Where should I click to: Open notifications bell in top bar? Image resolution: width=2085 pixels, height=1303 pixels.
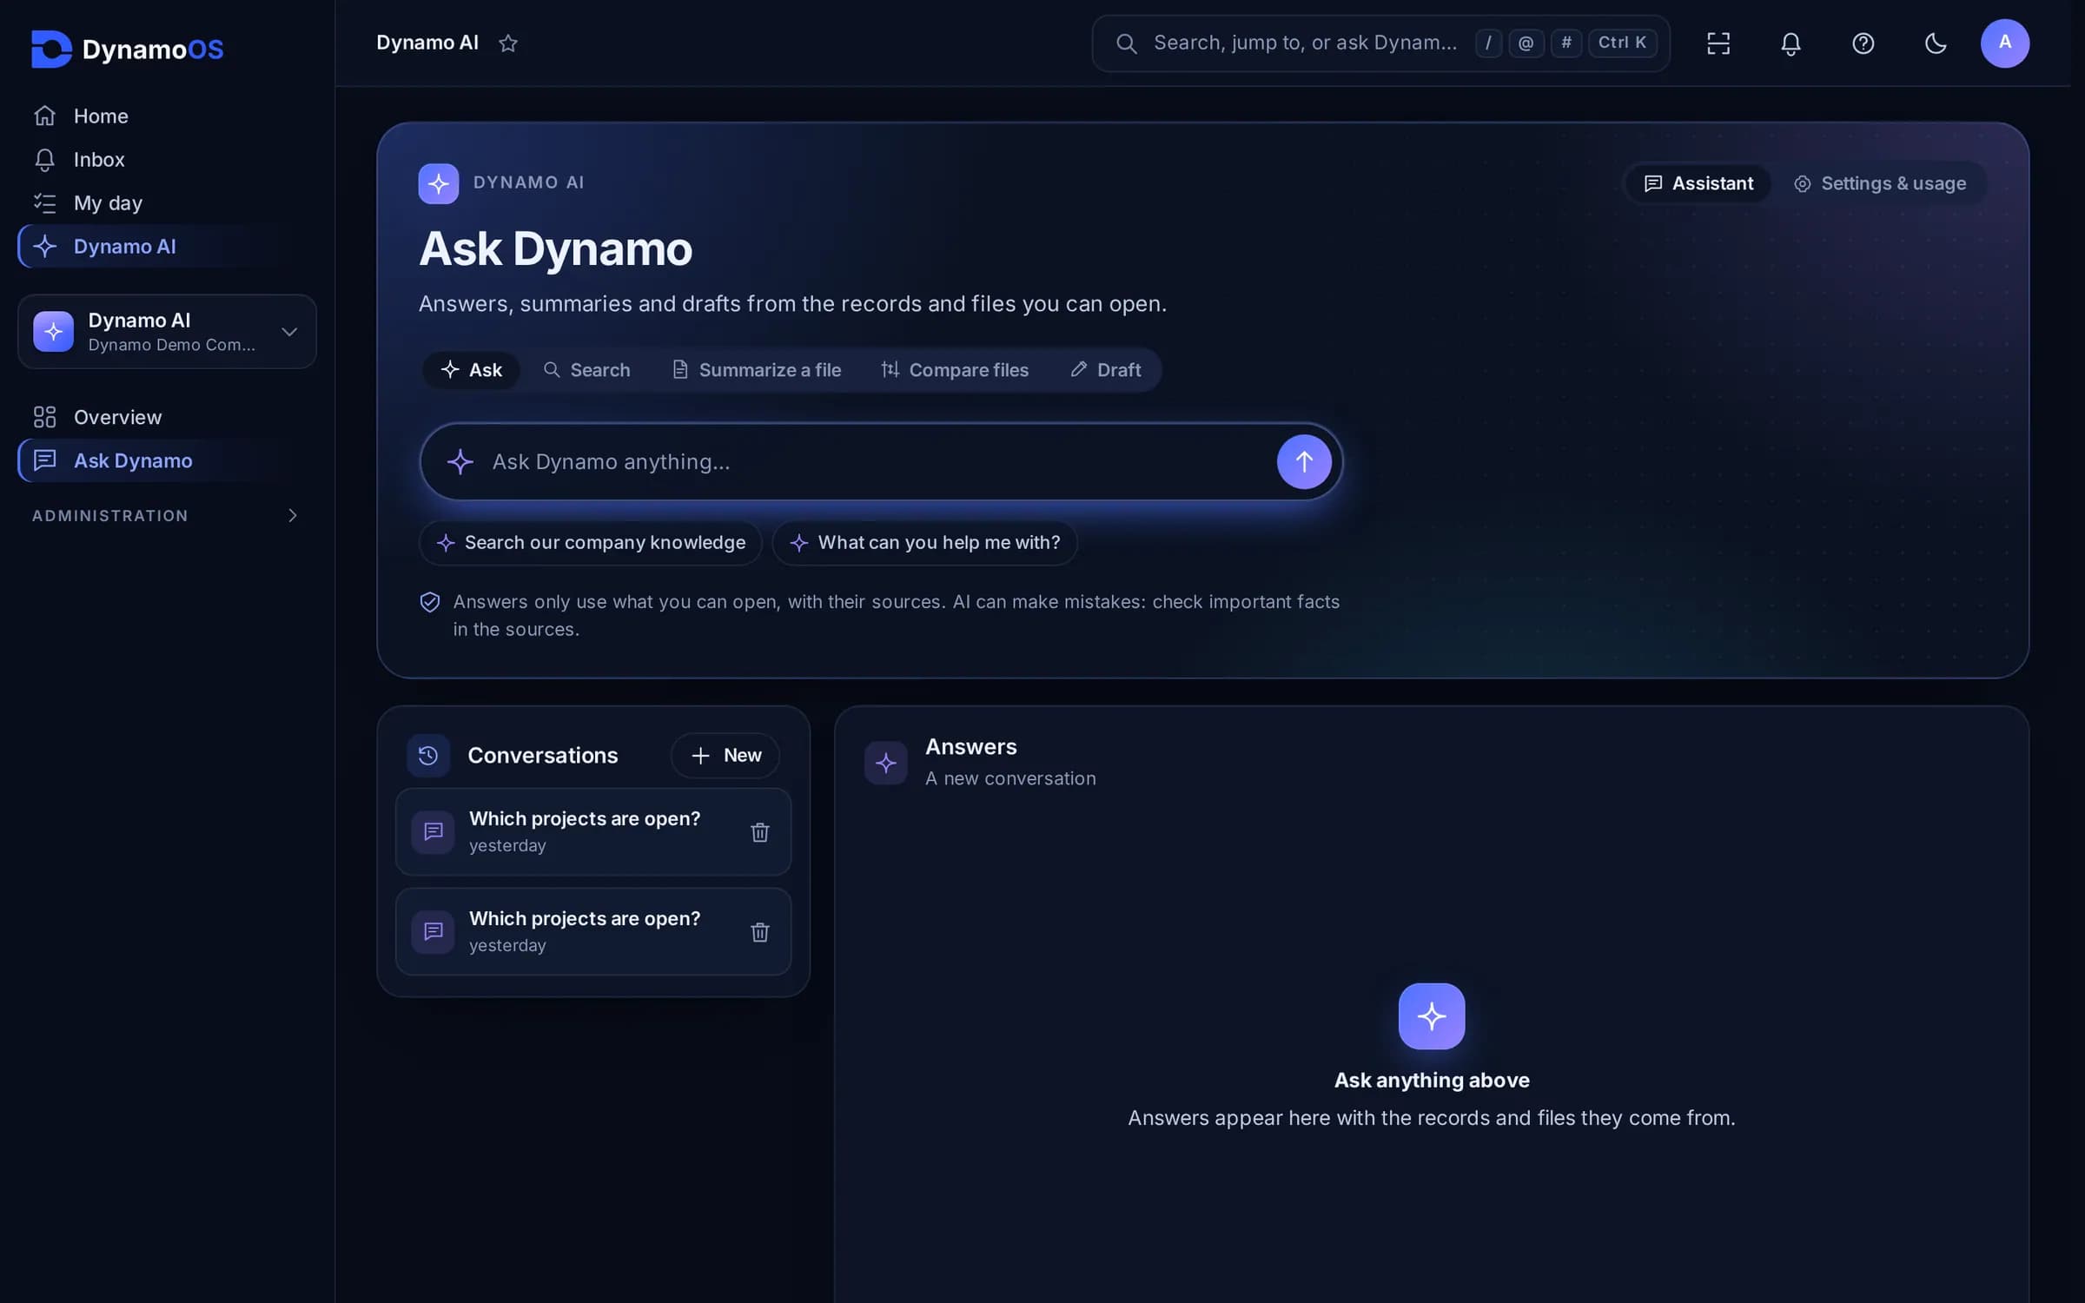point(1790,43)
